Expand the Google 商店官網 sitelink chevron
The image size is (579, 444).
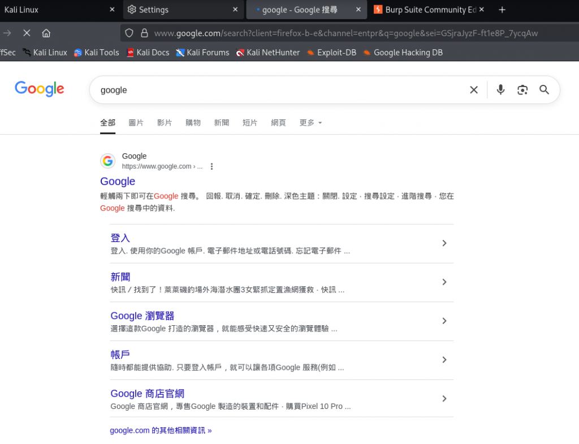click(444, 399)
